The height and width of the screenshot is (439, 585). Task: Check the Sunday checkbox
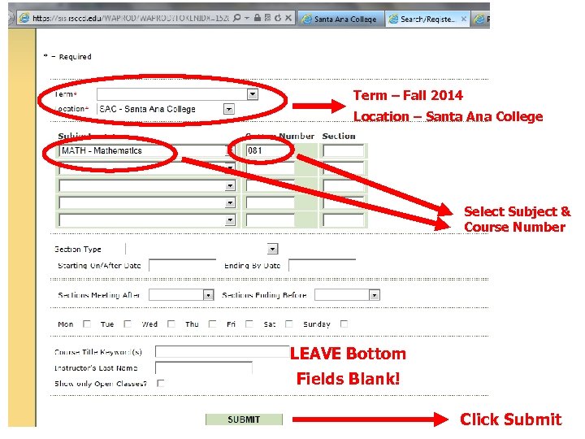(x=344, y=324)
